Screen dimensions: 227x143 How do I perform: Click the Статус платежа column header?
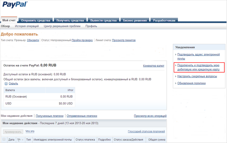click(x=85, y=140)
